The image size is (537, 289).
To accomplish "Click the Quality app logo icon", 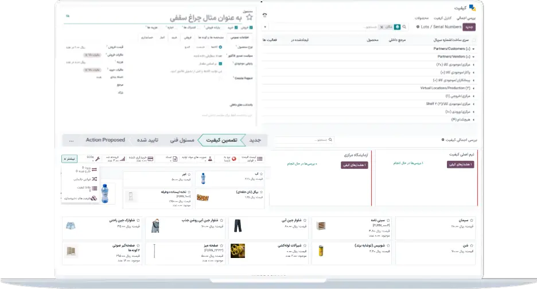I will click(472, 7).
